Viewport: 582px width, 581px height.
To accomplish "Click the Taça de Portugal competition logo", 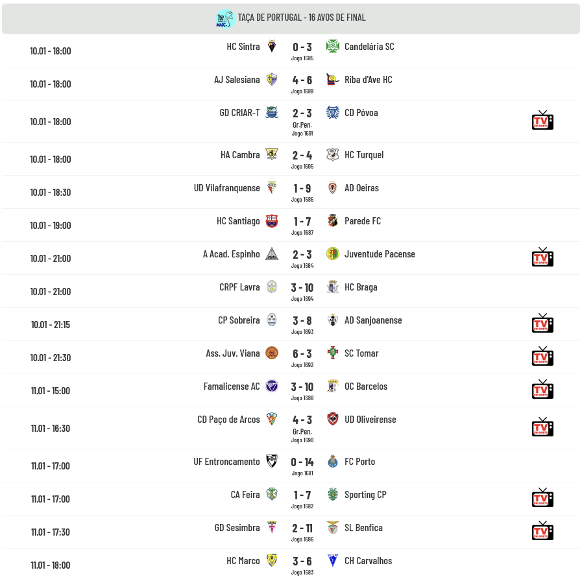I will point(225,18).
